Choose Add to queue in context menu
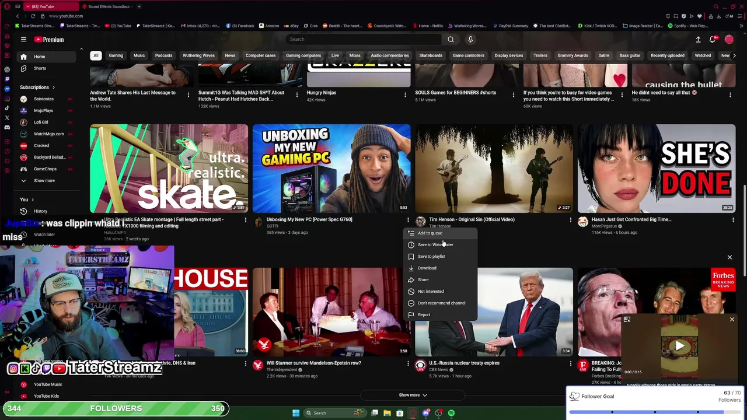747x420 pixels. pyautogui.click(x=441, y=233)
